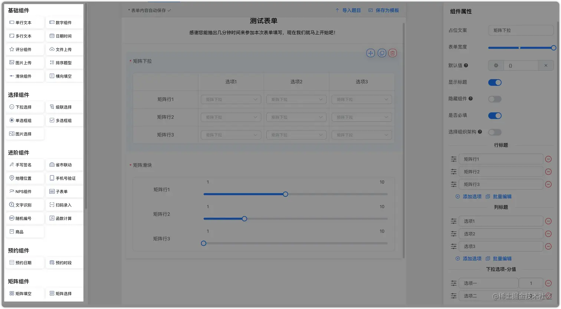Delete the 矩阵下拉 component
The width and height of the screenshot is (561, 309).
[x=393, y=53]
